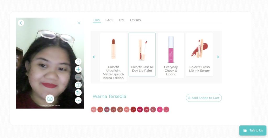
Task: Show previous products with left arrow
Action: 94,57
